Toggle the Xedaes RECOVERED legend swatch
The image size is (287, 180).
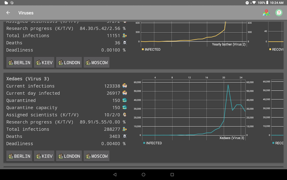[273, 143]
